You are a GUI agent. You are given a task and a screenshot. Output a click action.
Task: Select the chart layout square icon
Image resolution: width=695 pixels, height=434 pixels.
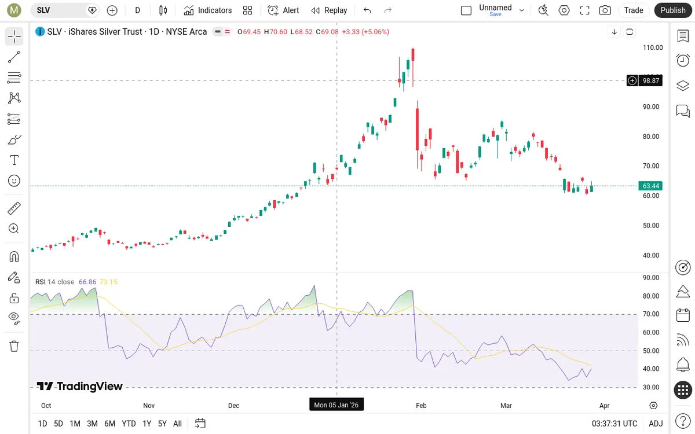coord(466,10)
